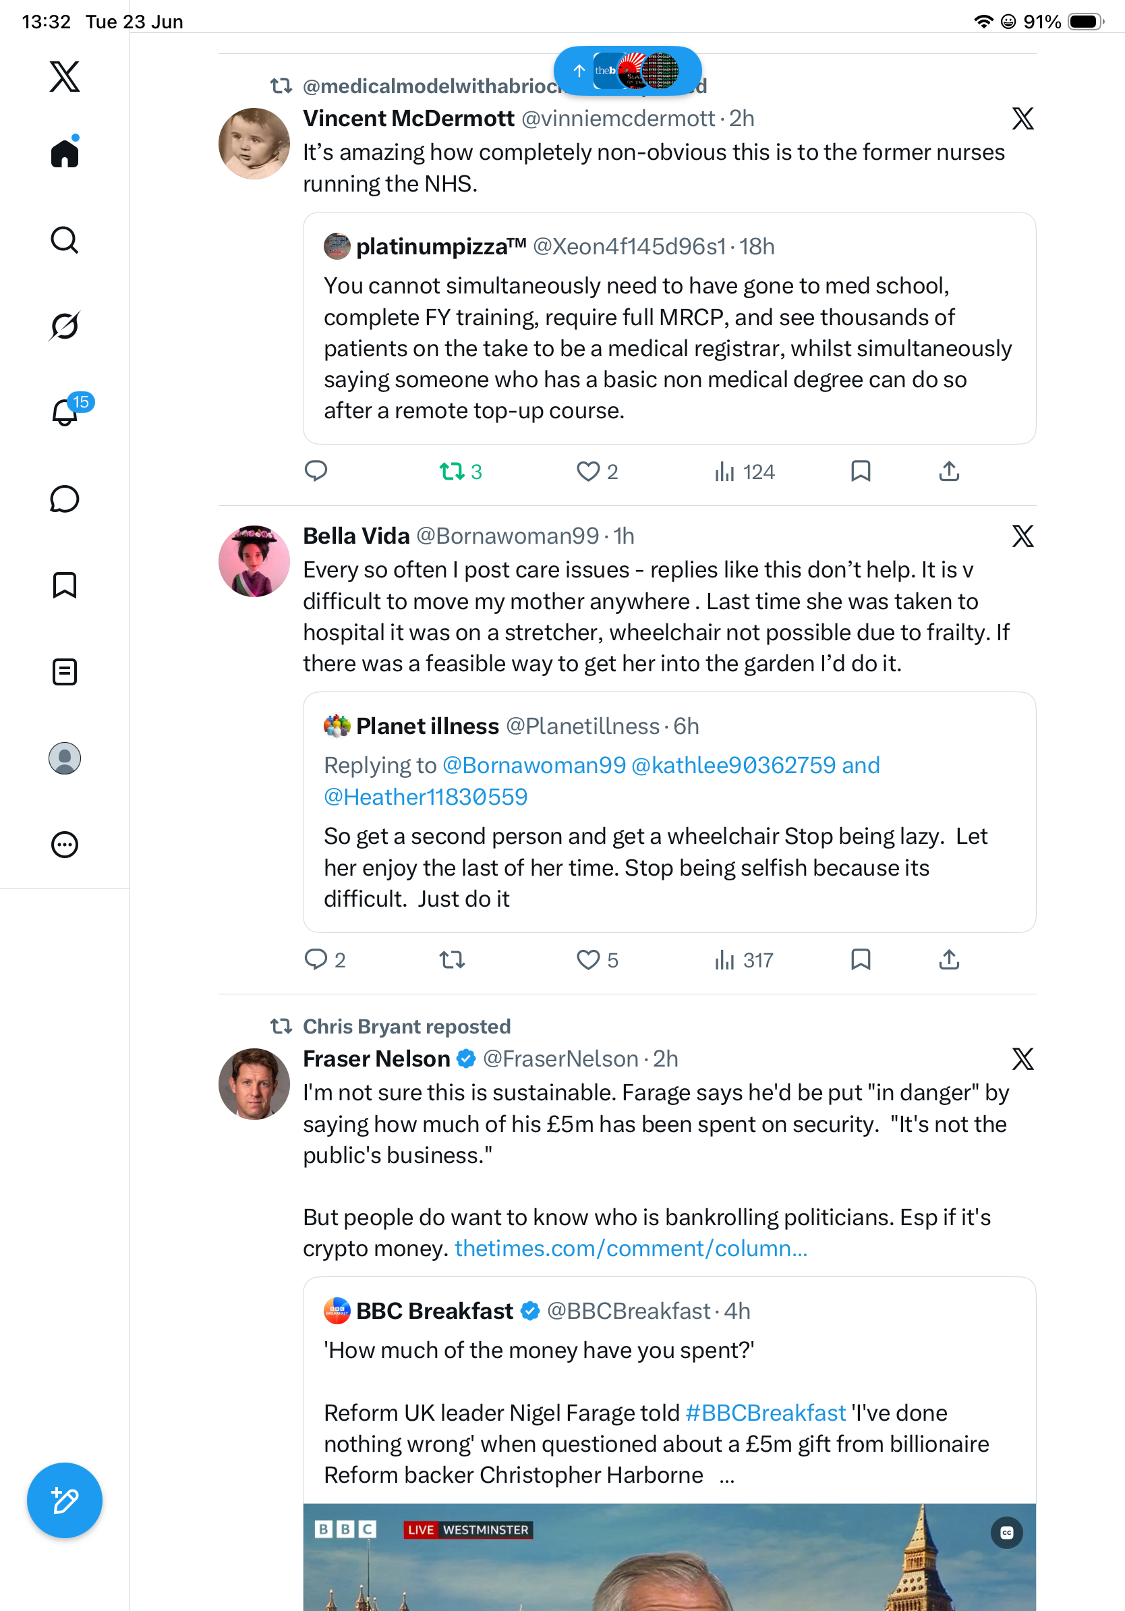
Task: Bookmark Vincent McDermott's post
Action: point(861,471)
